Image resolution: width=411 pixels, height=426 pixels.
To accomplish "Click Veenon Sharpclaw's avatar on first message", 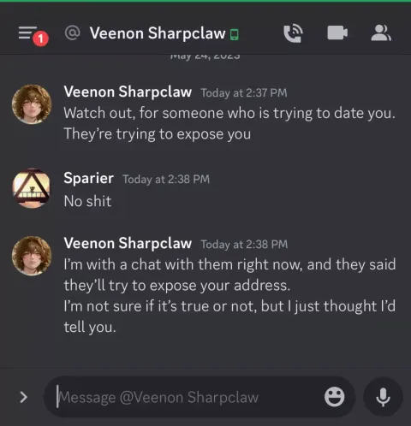I will click(x=32, y=104).
